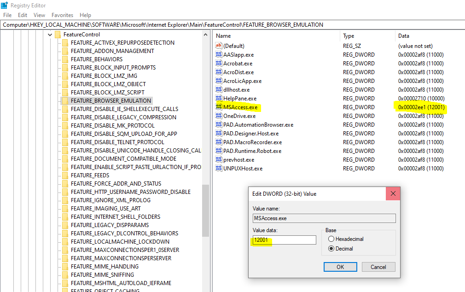Select the FEATURE_BLOCK_LMZ_IMG key

pyautogui.click(x=104, y=76)
